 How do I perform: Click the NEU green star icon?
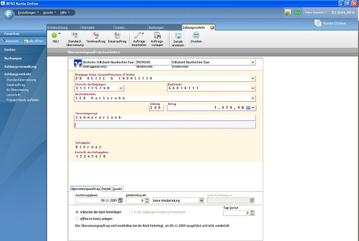tap(54, 35)
